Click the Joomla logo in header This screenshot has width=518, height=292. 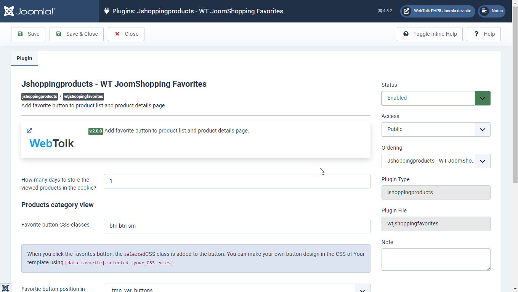(29, 11)
